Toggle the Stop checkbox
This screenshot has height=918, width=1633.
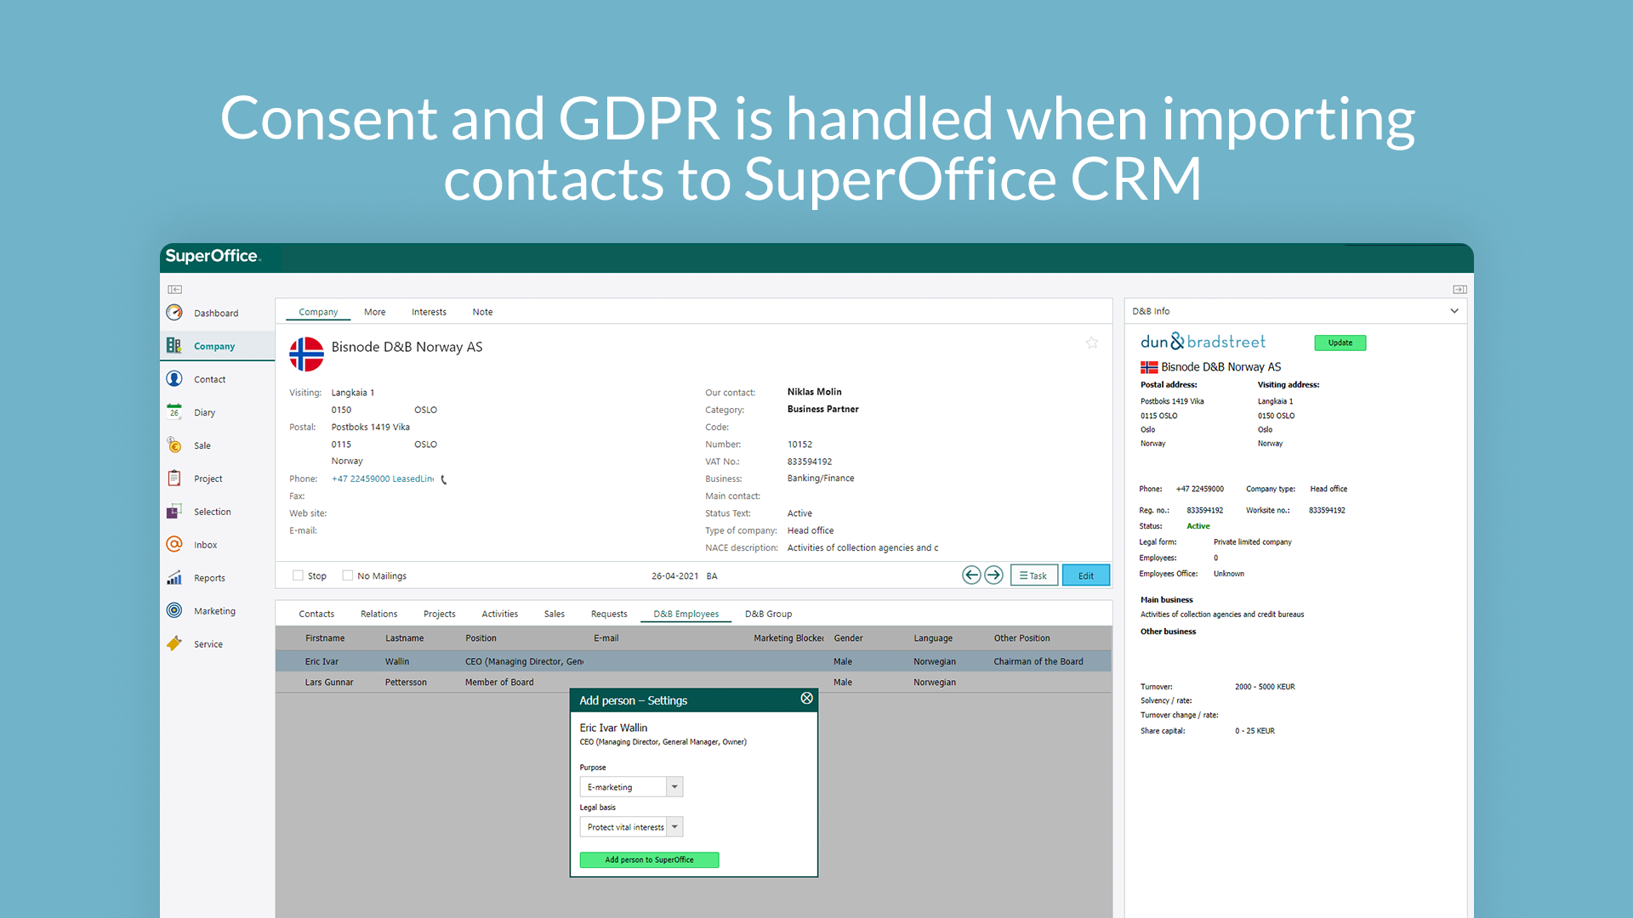click(x=298, y=575)
